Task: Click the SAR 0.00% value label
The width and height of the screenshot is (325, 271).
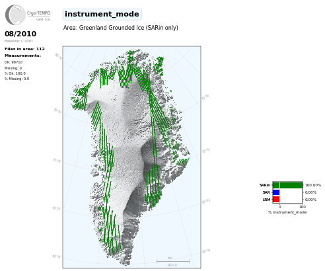Action: [310, 192]
